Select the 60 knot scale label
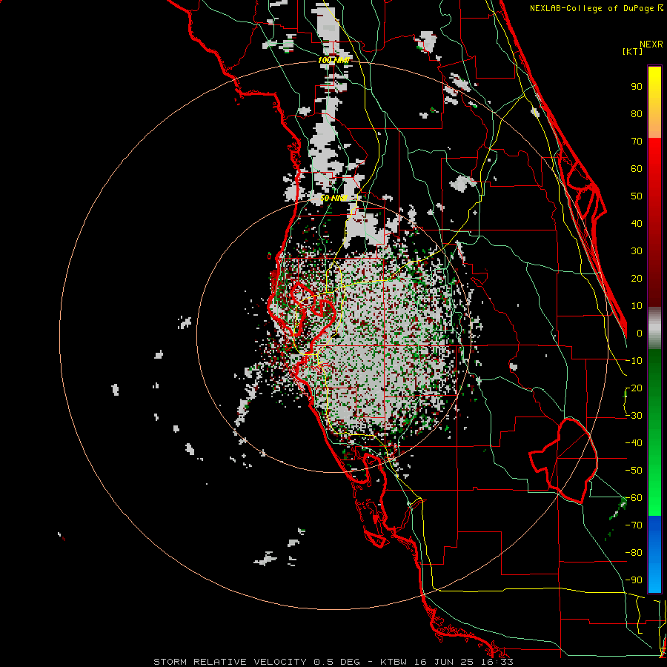Viewport: 667px width, 667px height. pyautogui.click(x=637, y=169)
